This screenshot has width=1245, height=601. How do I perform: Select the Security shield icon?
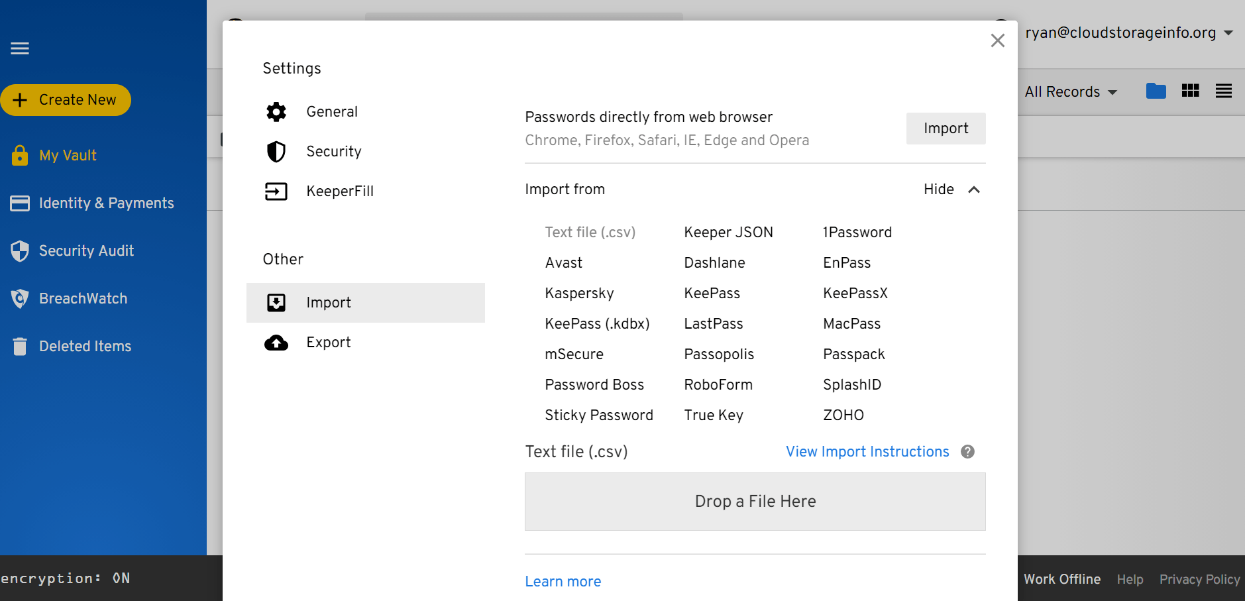276,152
